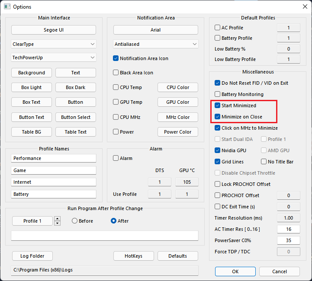Click the spinner up arrow beside Profile 1

coord(58,219)
